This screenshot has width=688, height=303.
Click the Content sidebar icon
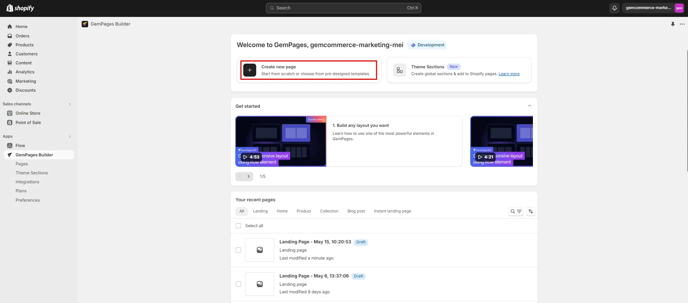(x=10, y=63)
